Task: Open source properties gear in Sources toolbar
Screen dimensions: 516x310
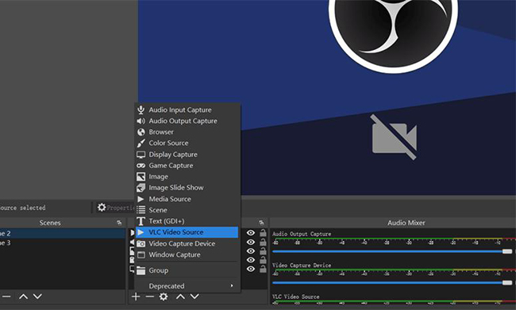Action: (164, 297)
